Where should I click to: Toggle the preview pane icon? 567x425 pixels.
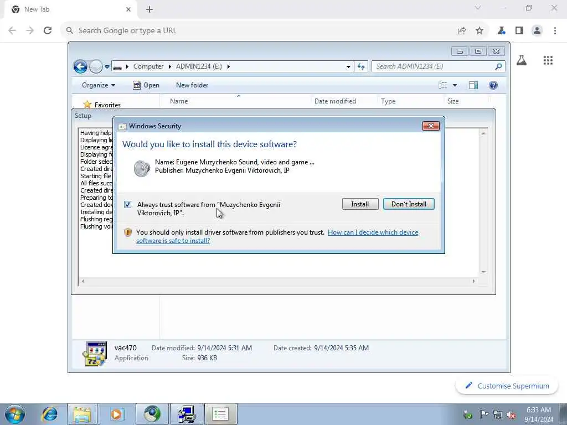[473, 85]
